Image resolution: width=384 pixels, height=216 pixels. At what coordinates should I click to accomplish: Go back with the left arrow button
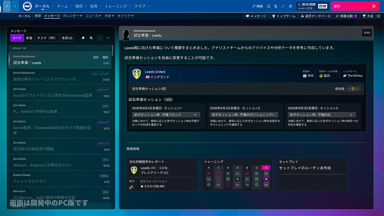tap(7, 6)
